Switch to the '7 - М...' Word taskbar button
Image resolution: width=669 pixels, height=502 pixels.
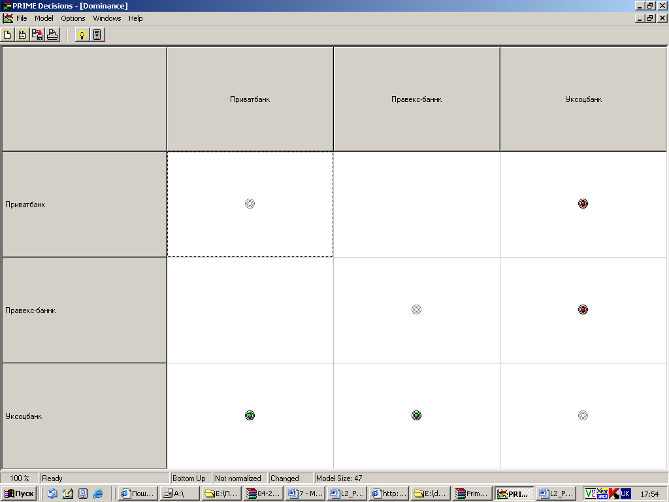305,494
